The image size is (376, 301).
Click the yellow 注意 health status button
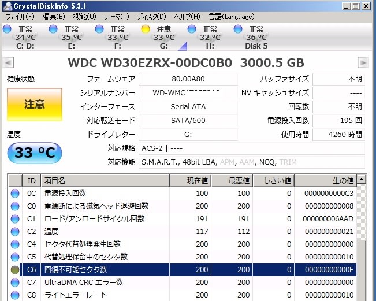point(35,105)
